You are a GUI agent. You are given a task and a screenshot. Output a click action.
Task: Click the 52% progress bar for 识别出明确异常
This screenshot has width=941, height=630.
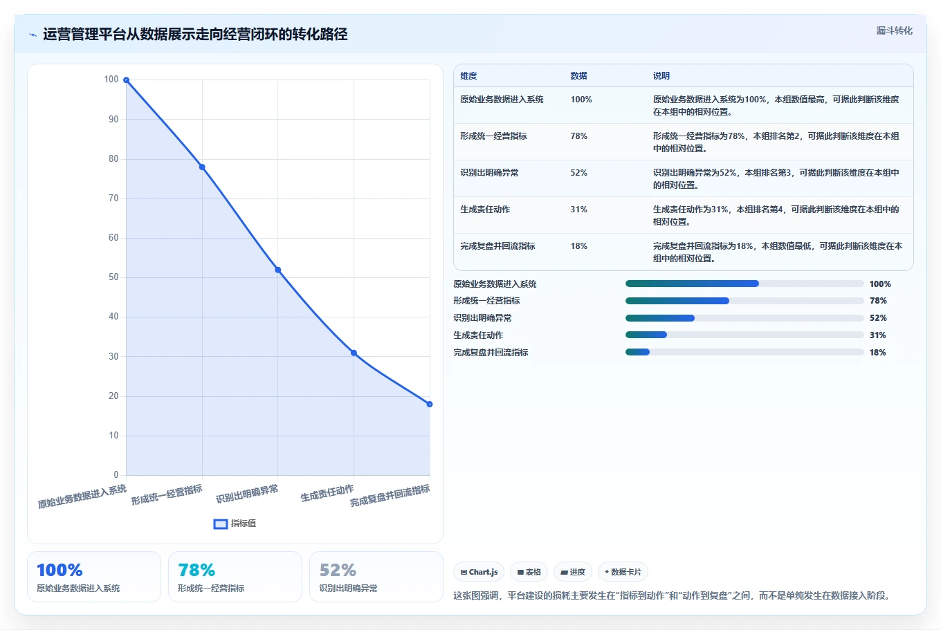tap(744, 318)
